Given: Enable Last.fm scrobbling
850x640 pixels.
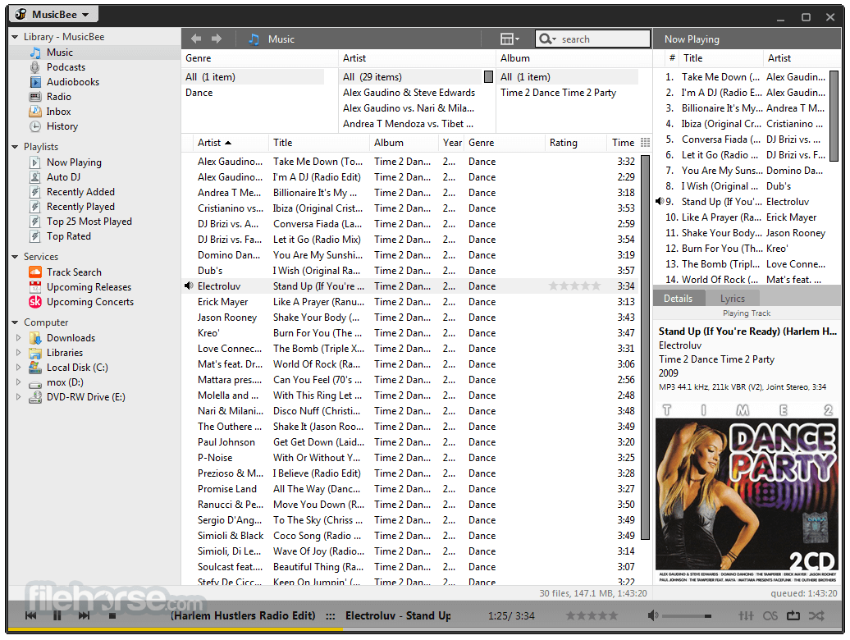Looking at the screenshot, I should tap(769, 615).
